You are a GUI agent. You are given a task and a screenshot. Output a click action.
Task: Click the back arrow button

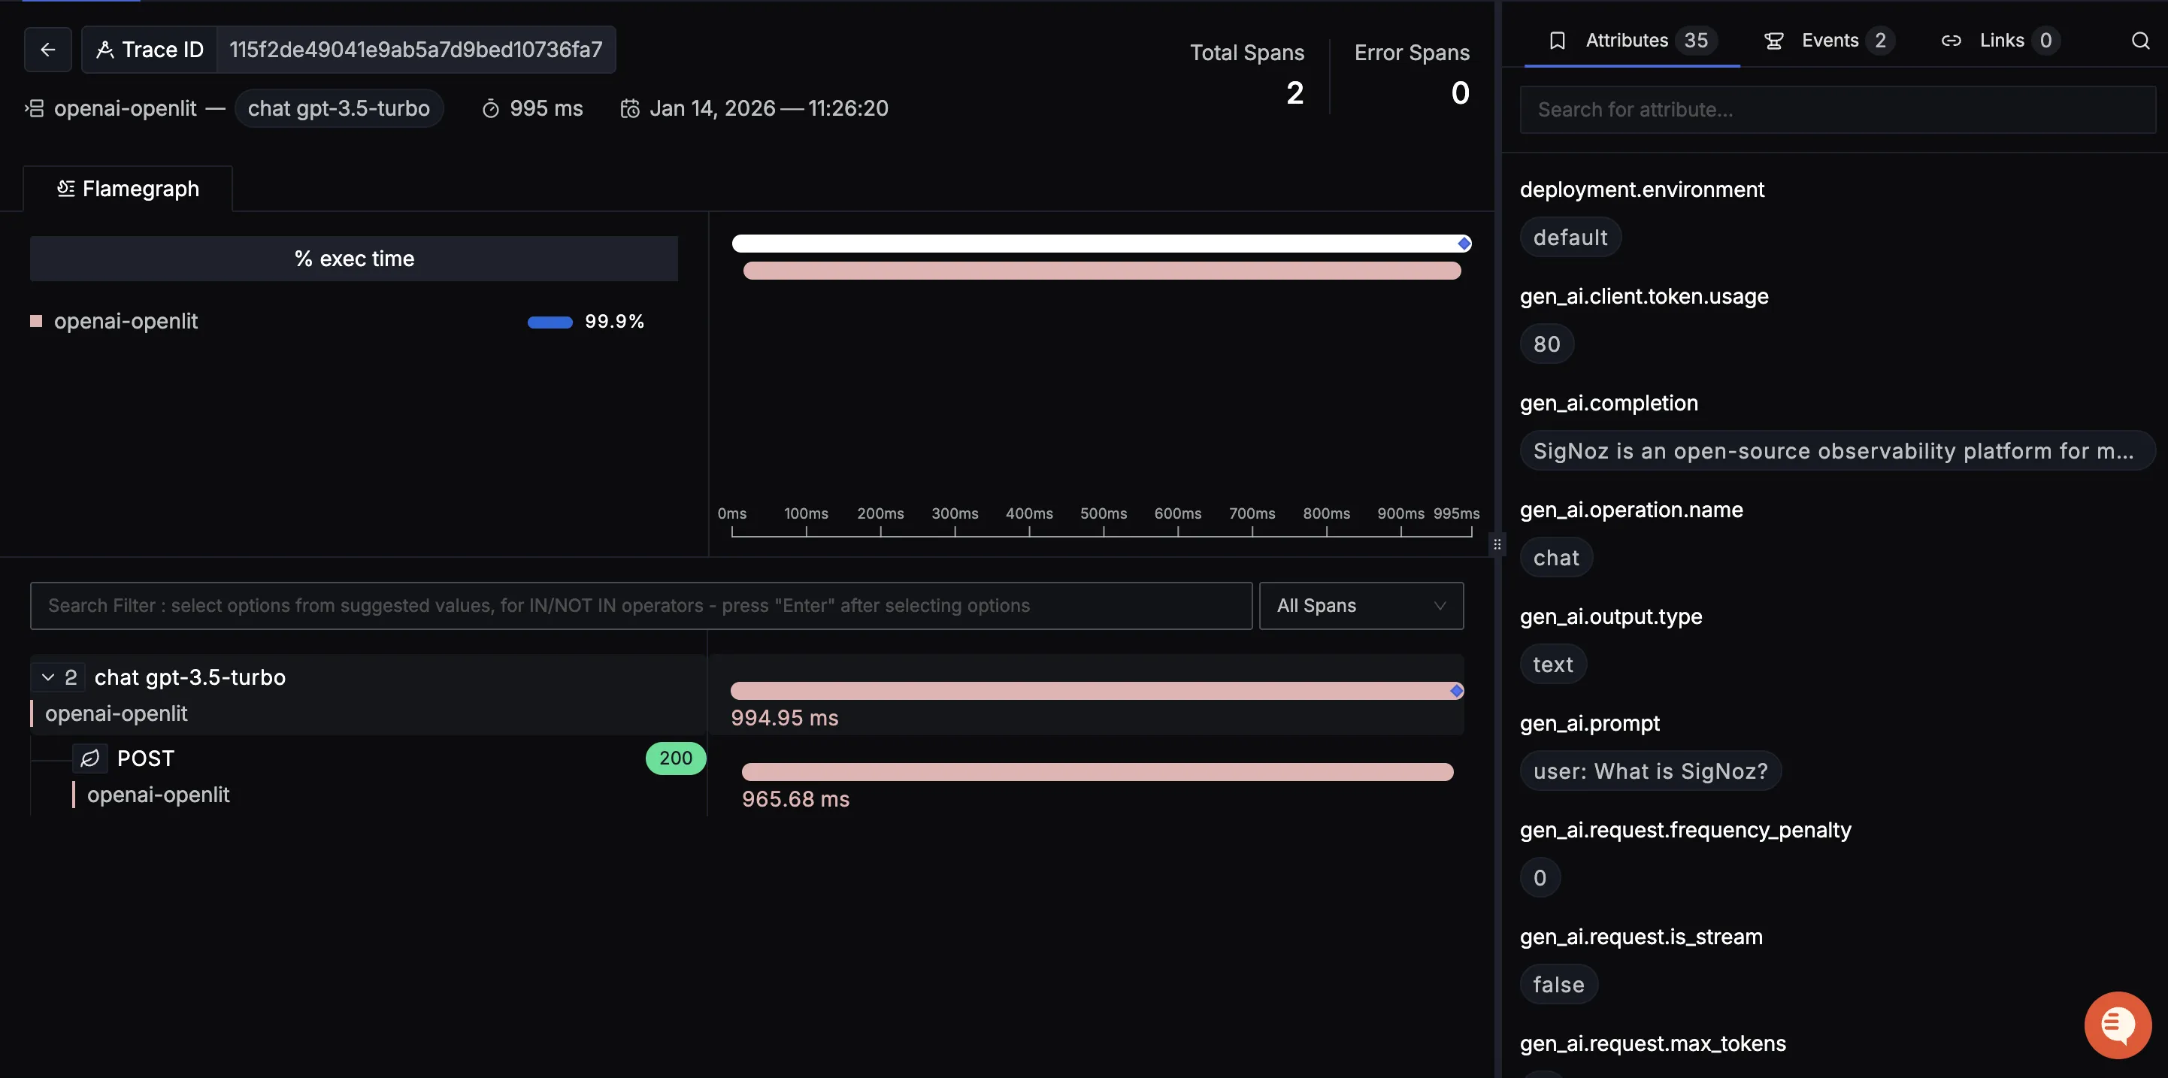(48, 50)
